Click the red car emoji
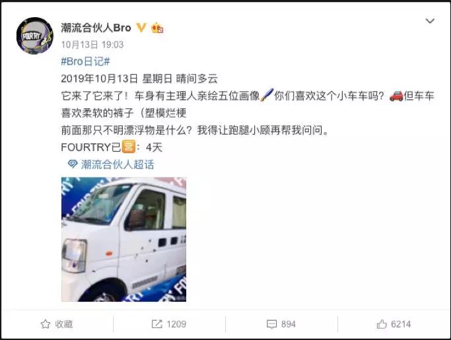This screenshot has height=340, width=451. point(396,96)
